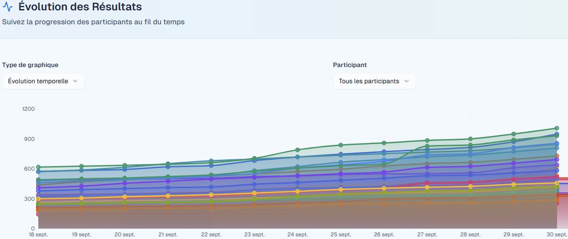Select the top green data point at 18 sept.
Image resolution: width=568 pixels, height=239 pixels.
[x=38, y=167]
